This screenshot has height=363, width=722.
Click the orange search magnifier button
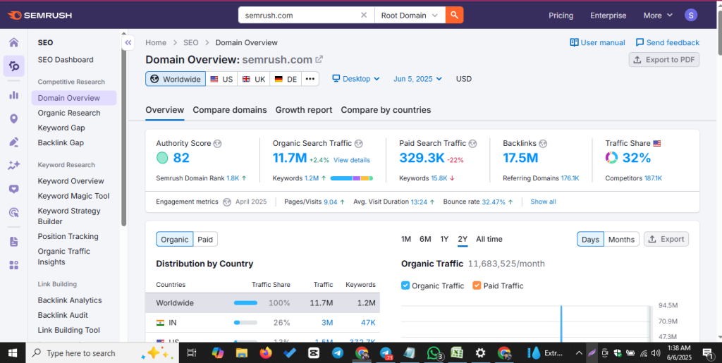pos(455,16)
